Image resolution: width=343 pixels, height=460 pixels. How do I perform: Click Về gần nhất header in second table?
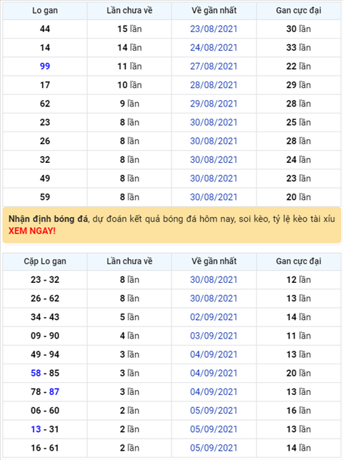[x=214, y=261]
